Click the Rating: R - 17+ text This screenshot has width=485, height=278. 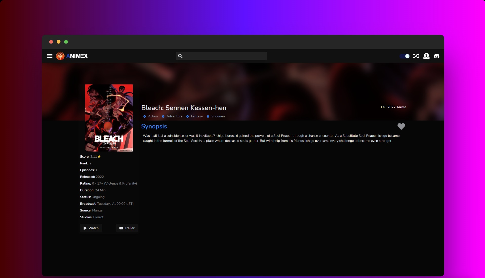(108, 183)
